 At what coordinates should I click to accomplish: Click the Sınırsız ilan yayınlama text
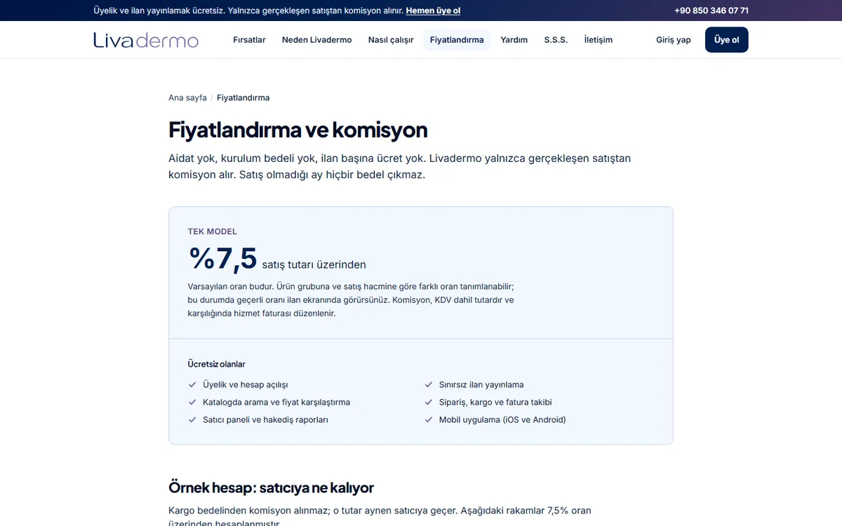click(481, 384)
